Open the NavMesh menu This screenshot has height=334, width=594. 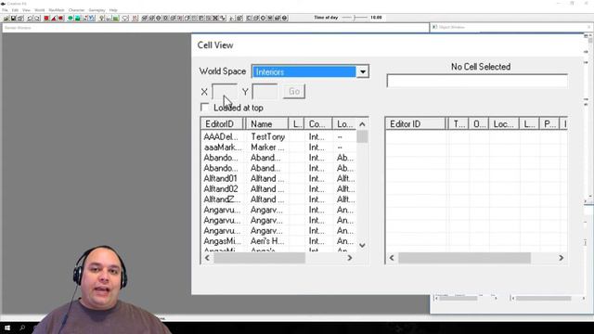click(57, 10)
